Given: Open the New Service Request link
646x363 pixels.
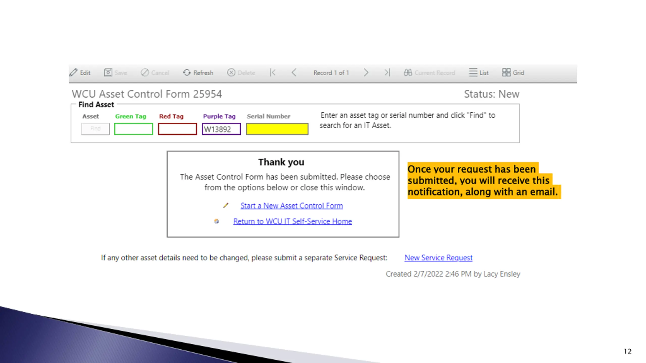Looking at the screenshot, I should coord(438,258).
